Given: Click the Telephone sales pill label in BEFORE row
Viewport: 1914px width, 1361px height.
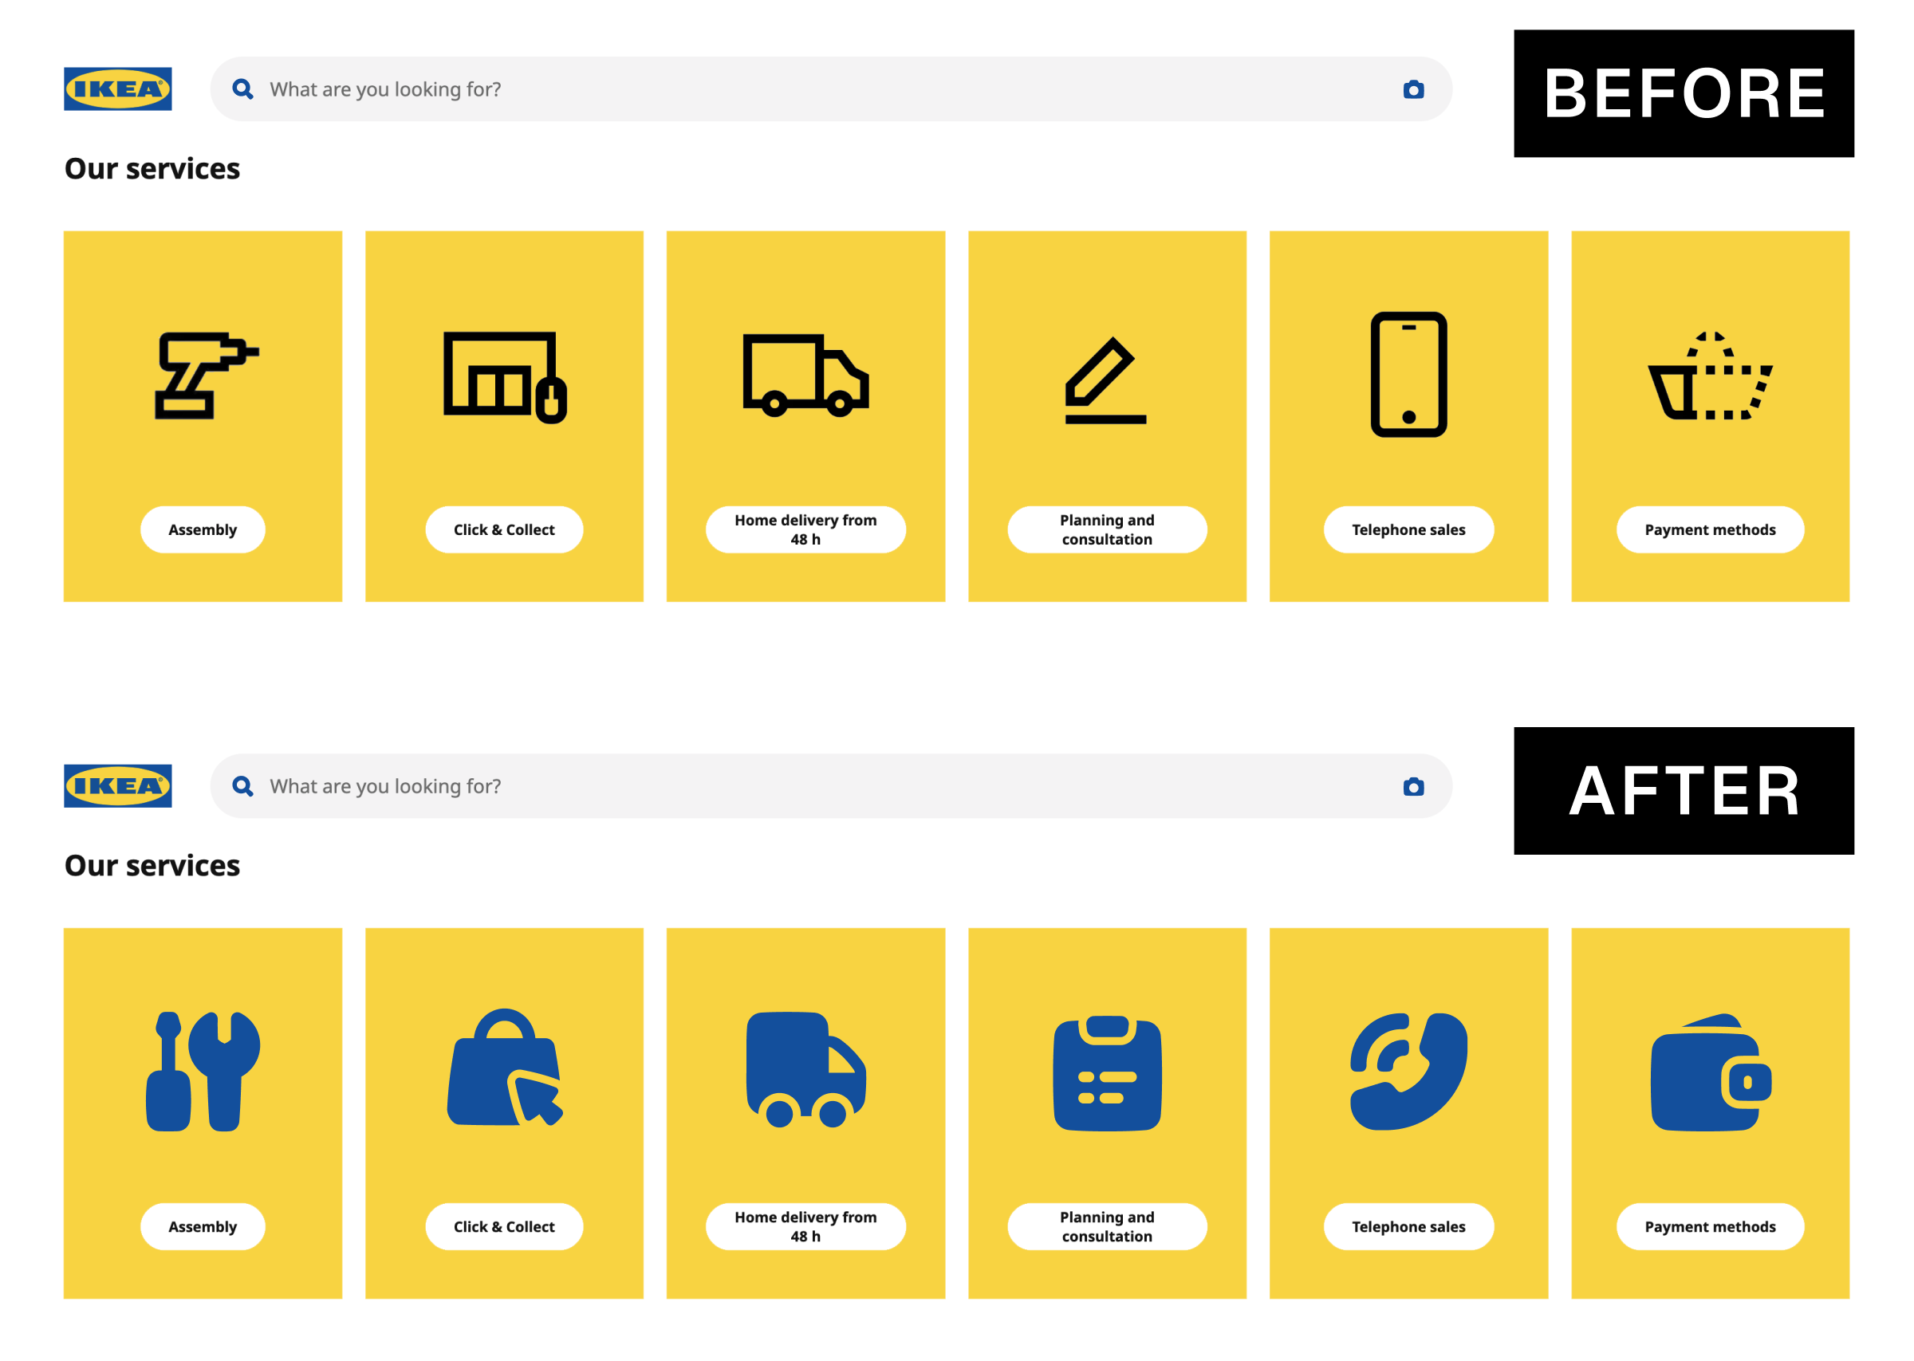Looking at the screenshot, I should pos(1408,529).
